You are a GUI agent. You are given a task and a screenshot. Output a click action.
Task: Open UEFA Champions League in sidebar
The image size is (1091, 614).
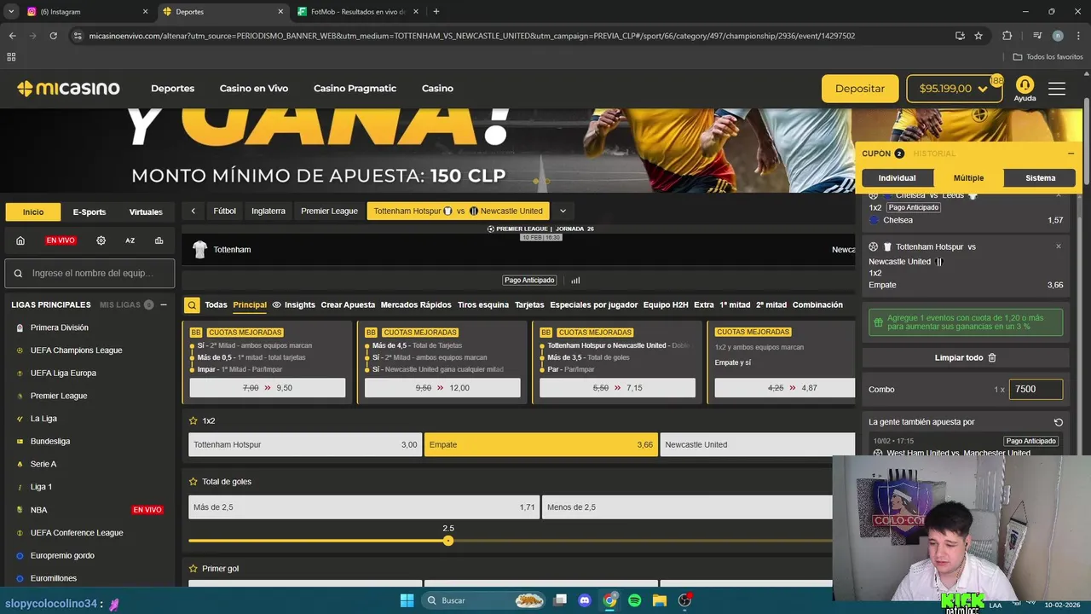[76, 350]
